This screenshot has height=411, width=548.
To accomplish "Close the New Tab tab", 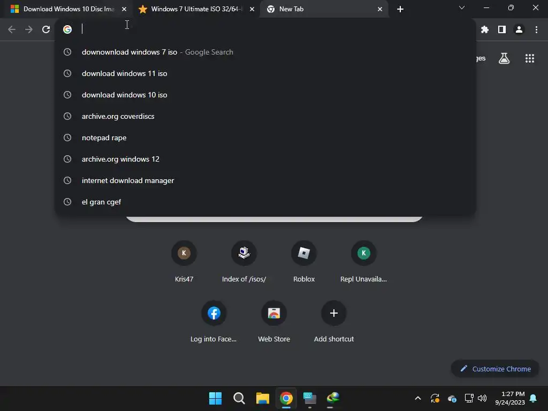I will 380,9.
